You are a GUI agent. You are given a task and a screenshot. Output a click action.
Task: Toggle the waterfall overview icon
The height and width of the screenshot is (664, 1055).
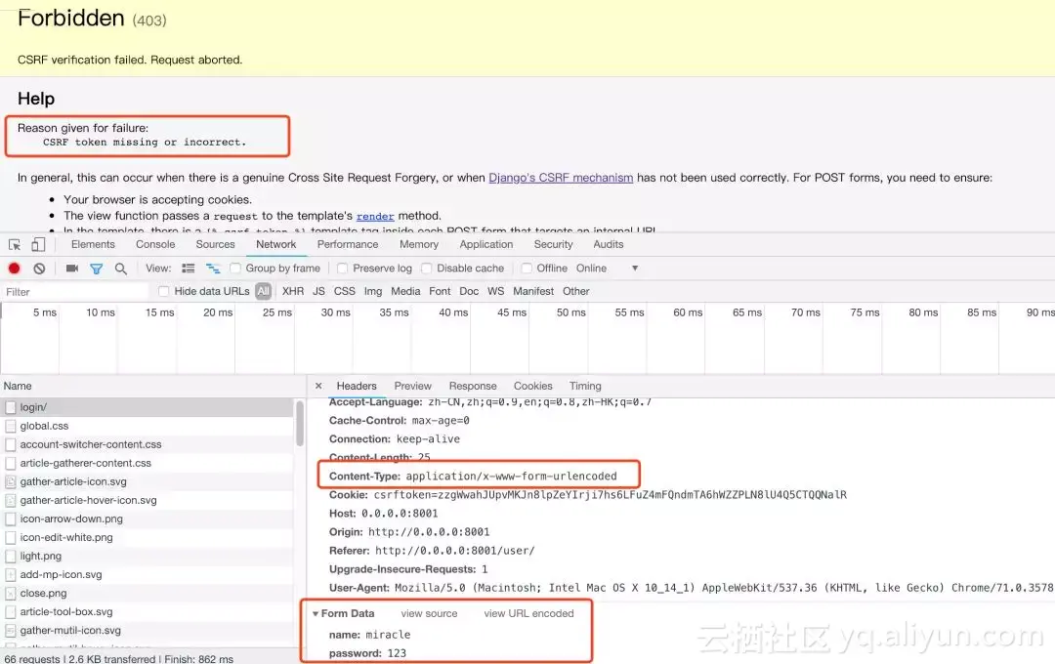coord(213,269)
